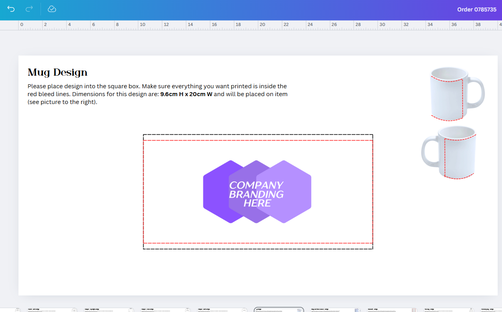Click the ruler at the 38 mark

[478, 25]
